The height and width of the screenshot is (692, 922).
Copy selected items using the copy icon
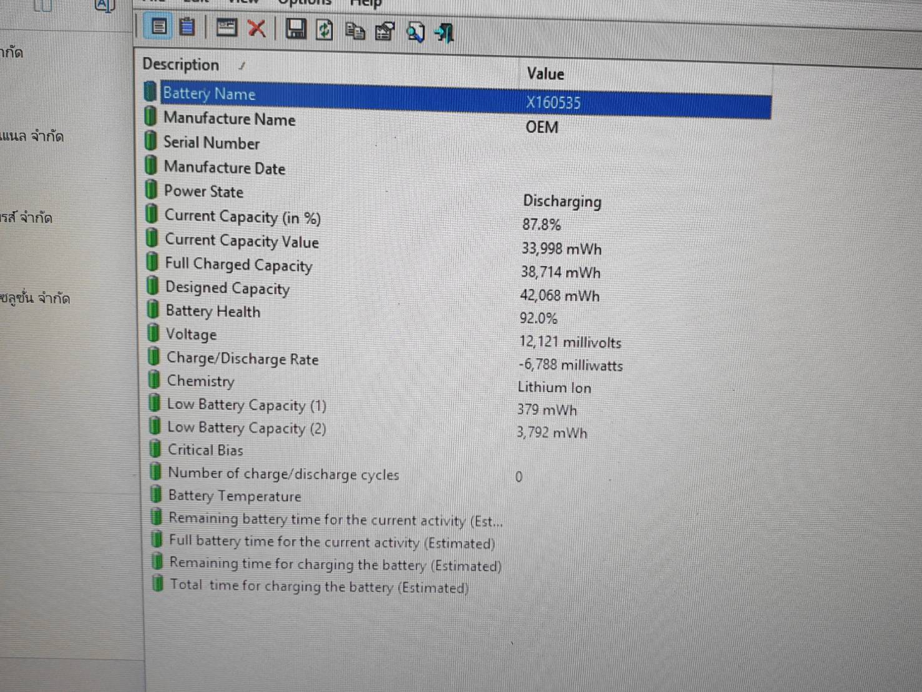point(355,31)
